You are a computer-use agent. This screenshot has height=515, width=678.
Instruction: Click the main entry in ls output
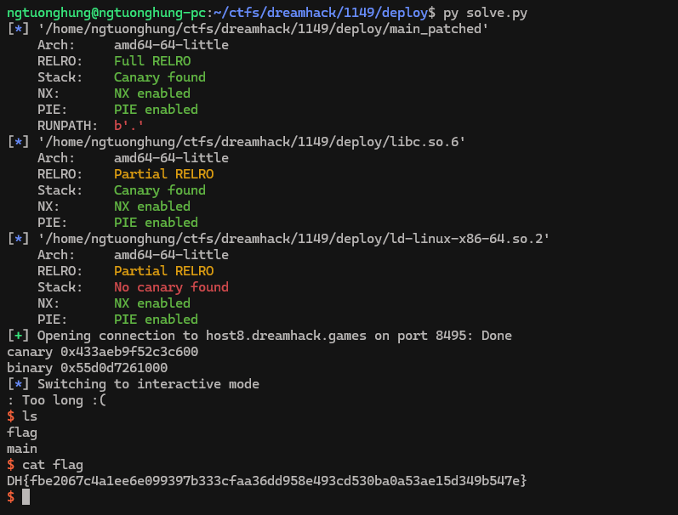22,449
